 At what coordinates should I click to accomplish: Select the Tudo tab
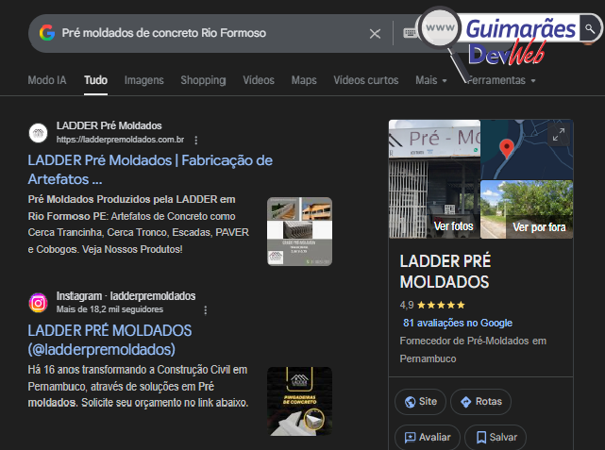coord(95,80)
